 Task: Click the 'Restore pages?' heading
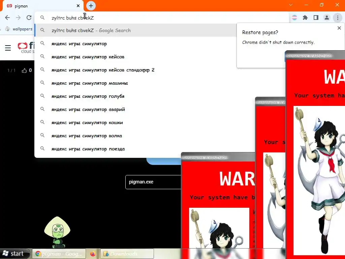click(x=260, y=32)
